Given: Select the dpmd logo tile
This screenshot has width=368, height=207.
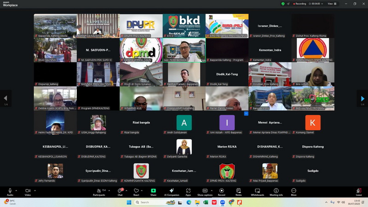Looking at the screenshot, I should pyautogui.click(x=141, y=50).
